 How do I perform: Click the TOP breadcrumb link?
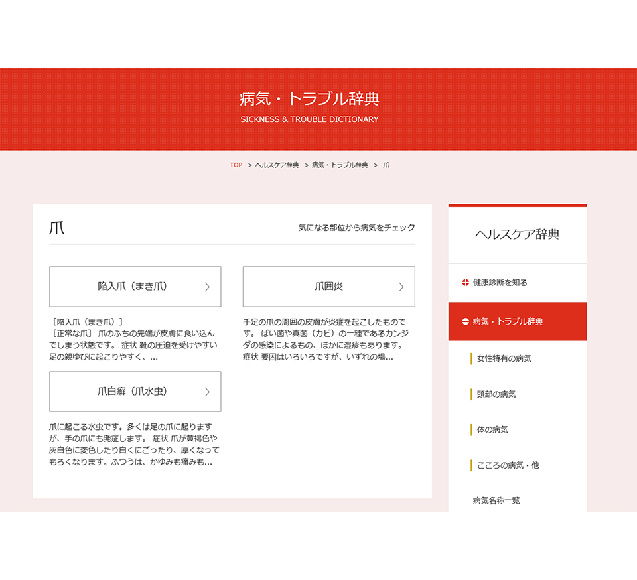click(236, 165)
